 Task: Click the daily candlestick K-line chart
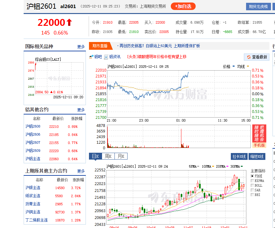[176, 197]
